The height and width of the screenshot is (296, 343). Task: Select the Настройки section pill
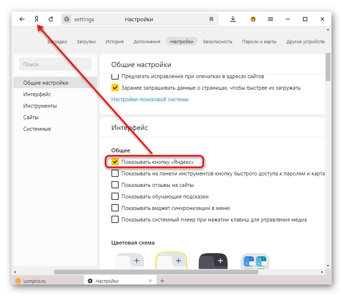click(x=182, y=41)
